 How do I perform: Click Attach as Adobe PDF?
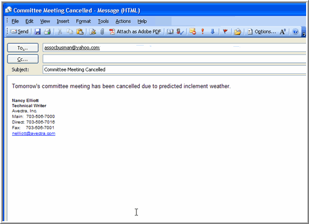135,32
